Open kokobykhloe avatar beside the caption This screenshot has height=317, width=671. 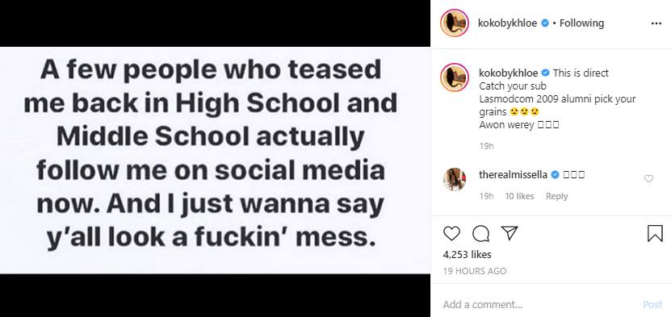(x=455, y=77)
